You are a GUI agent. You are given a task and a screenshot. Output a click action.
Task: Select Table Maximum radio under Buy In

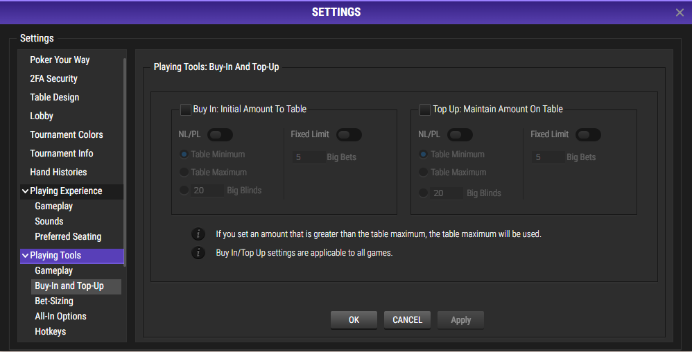[x=184, y=172]
